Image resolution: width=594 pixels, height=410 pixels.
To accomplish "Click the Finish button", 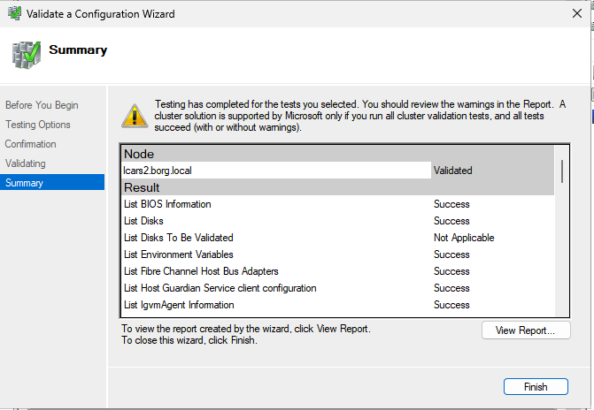I will click(x=536, y=386).
